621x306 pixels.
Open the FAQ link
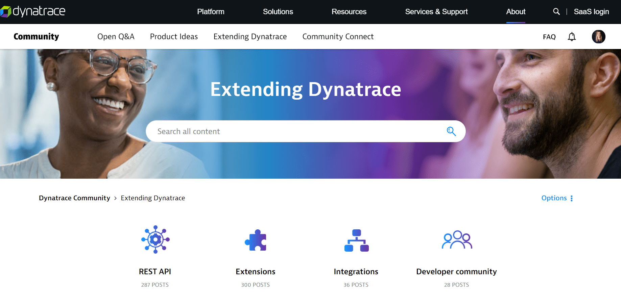click(x=549, y=37)
